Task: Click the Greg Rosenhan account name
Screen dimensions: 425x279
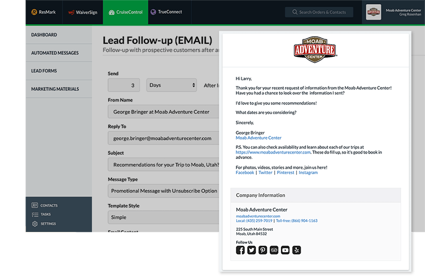Action: [410, 15]
